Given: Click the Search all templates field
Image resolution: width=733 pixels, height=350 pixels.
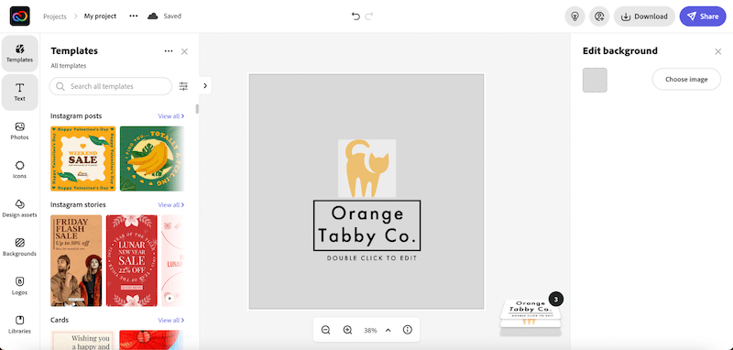Looking at the screenshot, I should point(111,86).
